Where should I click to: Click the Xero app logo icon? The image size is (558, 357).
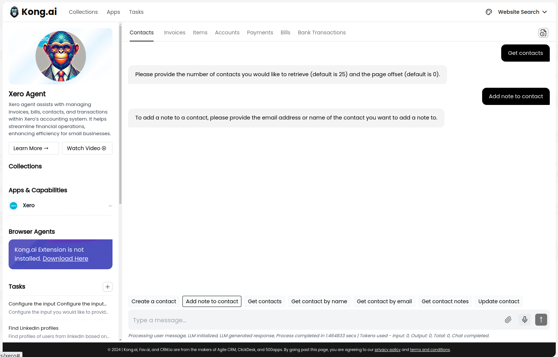13,206
